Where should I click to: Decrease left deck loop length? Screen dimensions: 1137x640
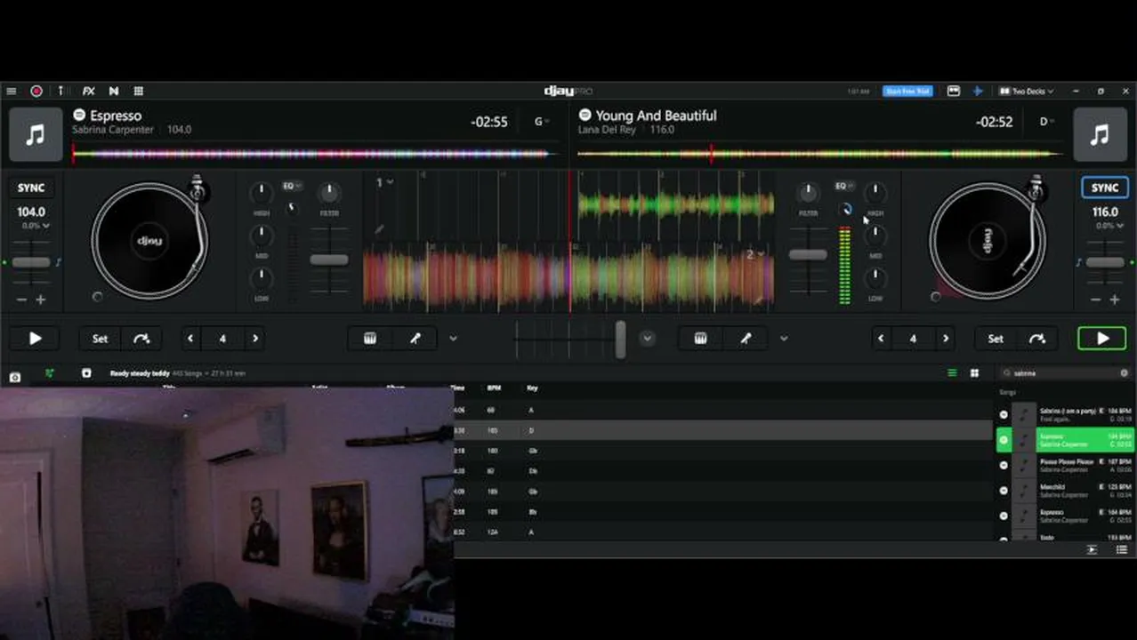(190, 339)
